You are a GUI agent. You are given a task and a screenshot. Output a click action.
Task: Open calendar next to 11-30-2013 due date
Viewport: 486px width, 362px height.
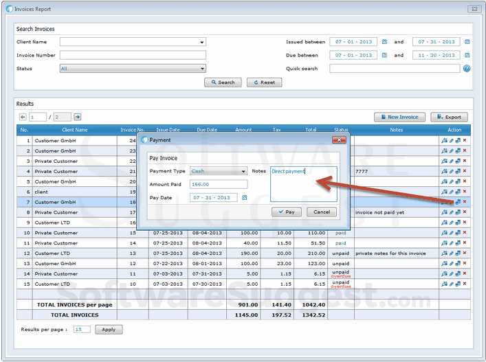click(467, 56)
